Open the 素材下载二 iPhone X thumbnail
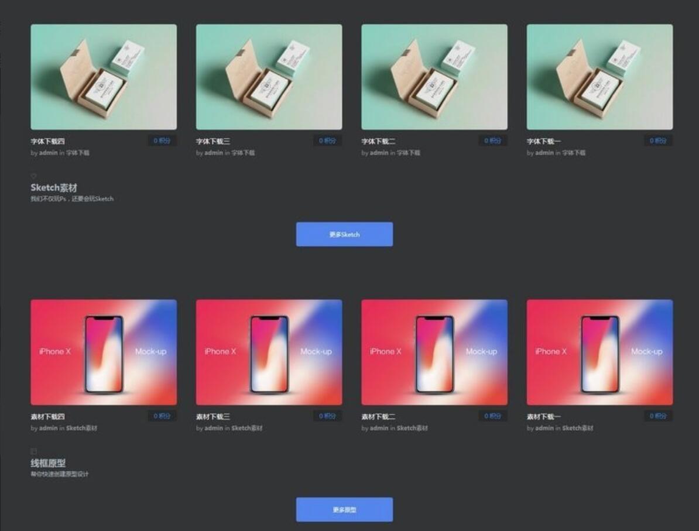 click(434, 352)
